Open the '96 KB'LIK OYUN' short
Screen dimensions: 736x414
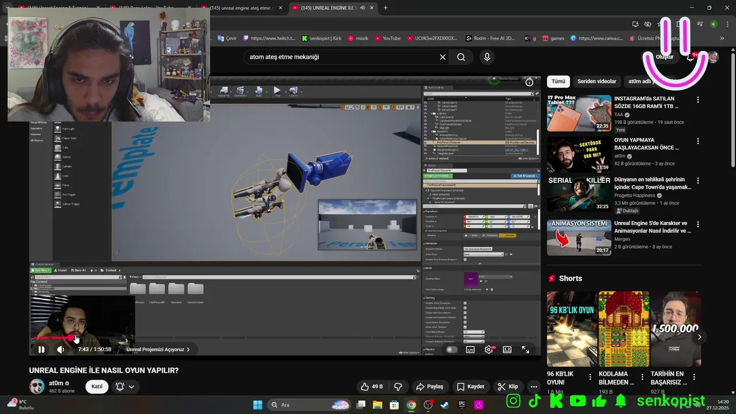[x=572, y=329]
